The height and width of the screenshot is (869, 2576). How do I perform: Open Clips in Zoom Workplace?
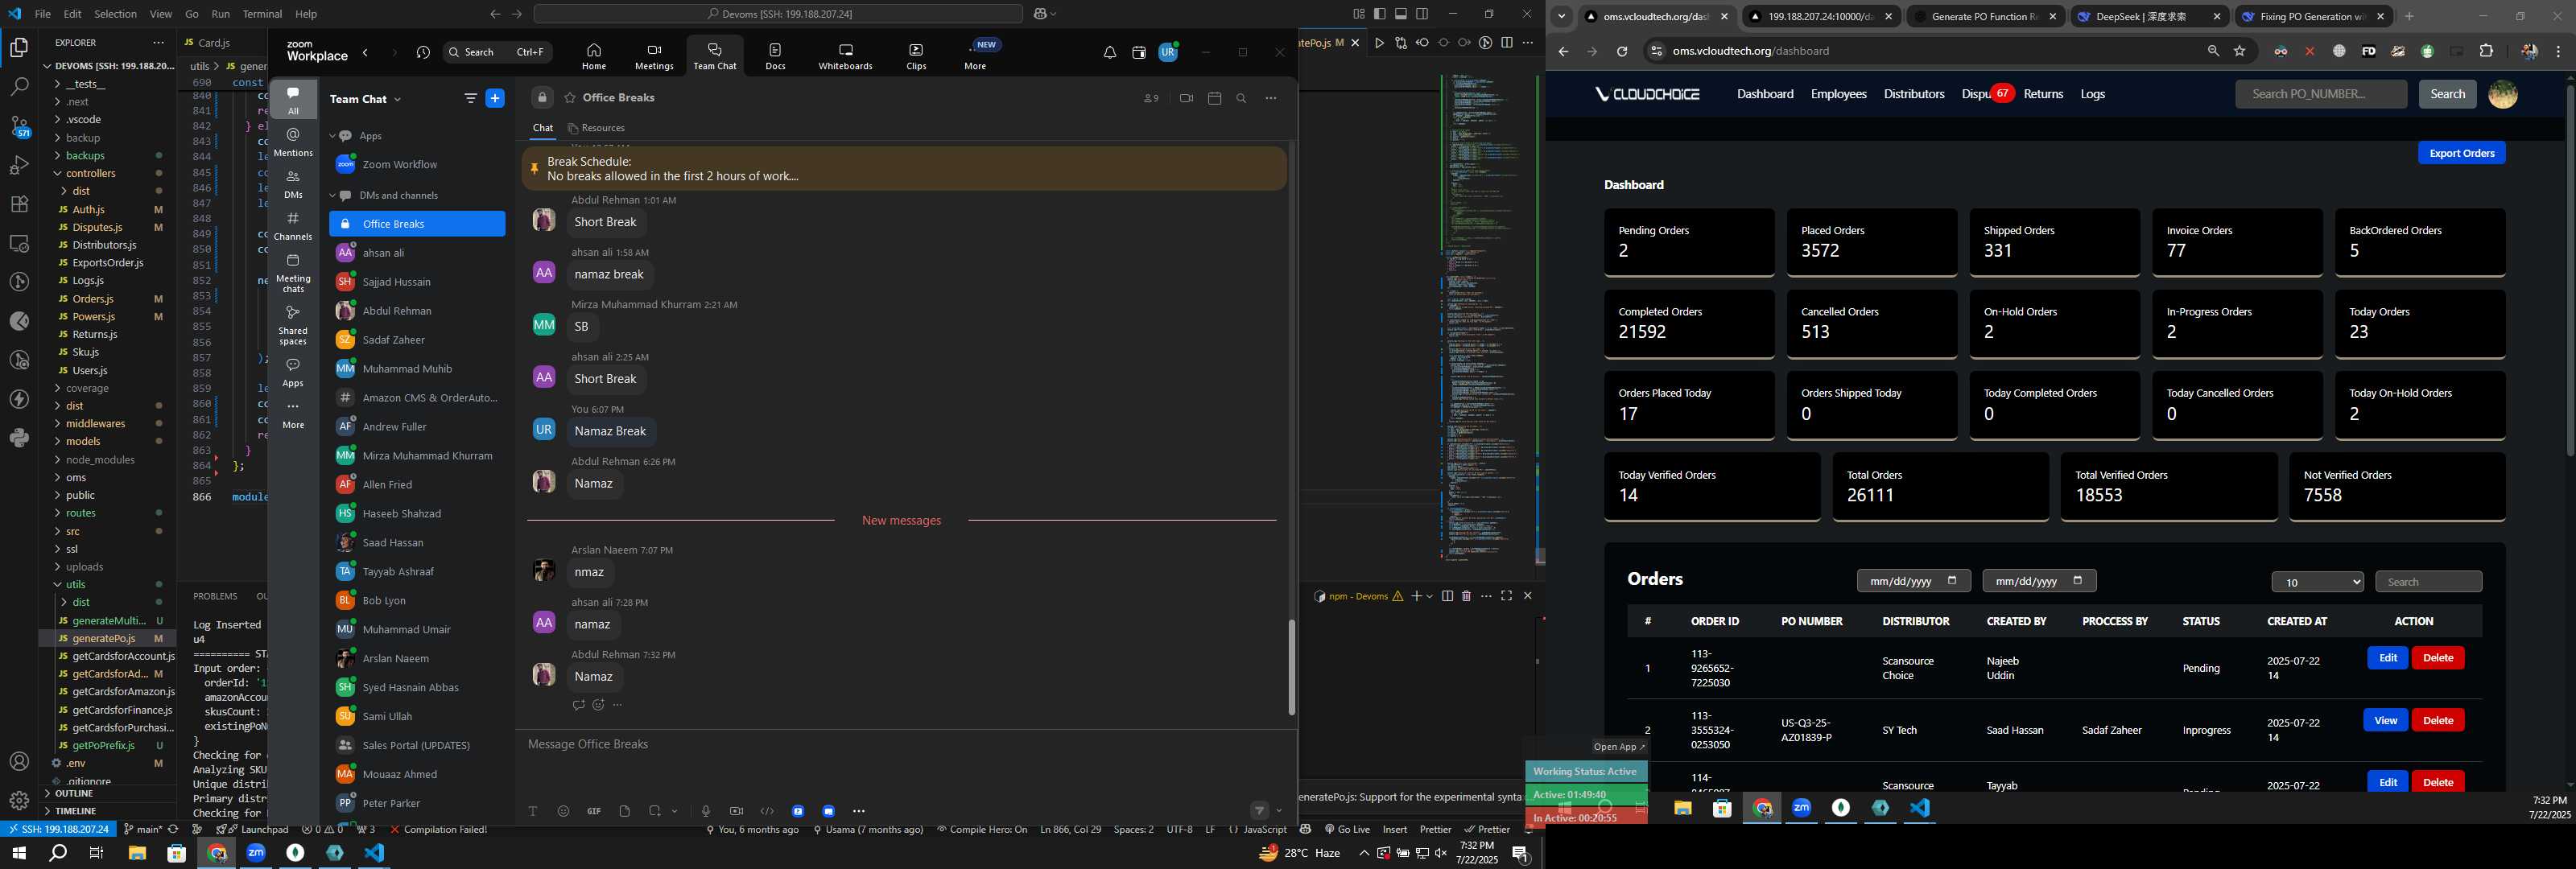point(916,56)
